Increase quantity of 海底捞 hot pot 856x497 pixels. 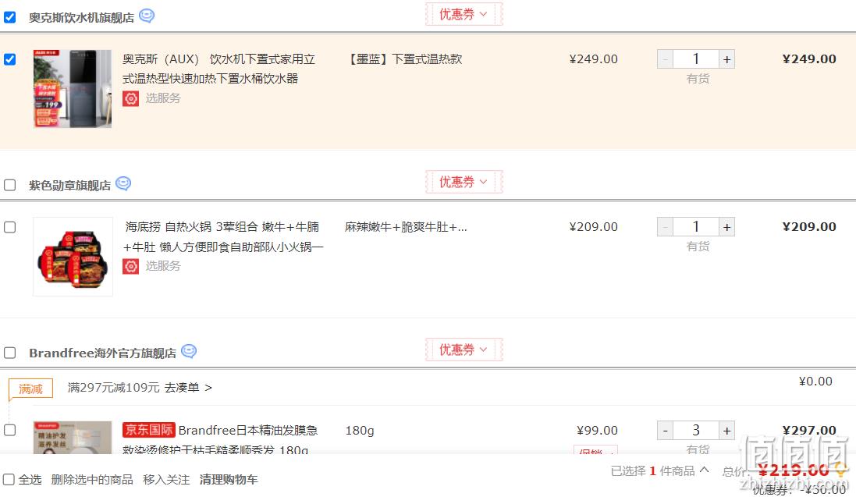pos(726,226)
